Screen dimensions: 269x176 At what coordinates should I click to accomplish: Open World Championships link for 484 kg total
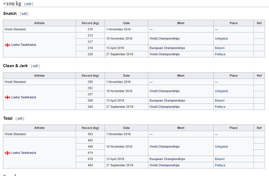click(164, 165)
